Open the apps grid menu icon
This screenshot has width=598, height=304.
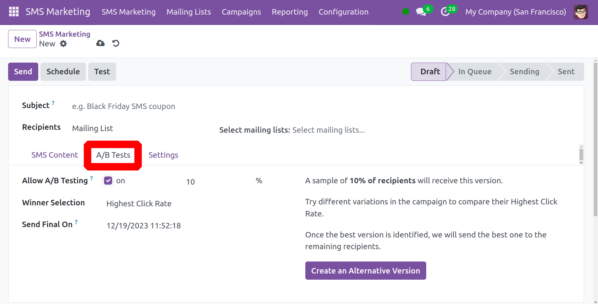click(x=14, y=12)
